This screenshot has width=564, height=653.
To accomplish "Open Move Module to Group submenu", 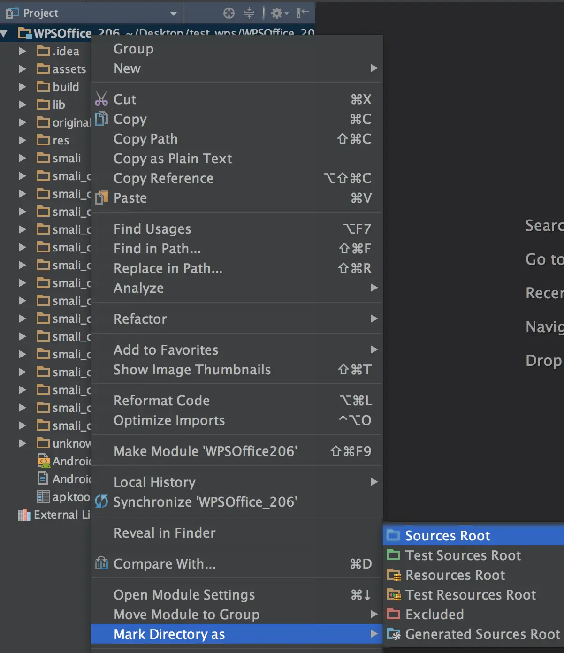I will [236, 615].
